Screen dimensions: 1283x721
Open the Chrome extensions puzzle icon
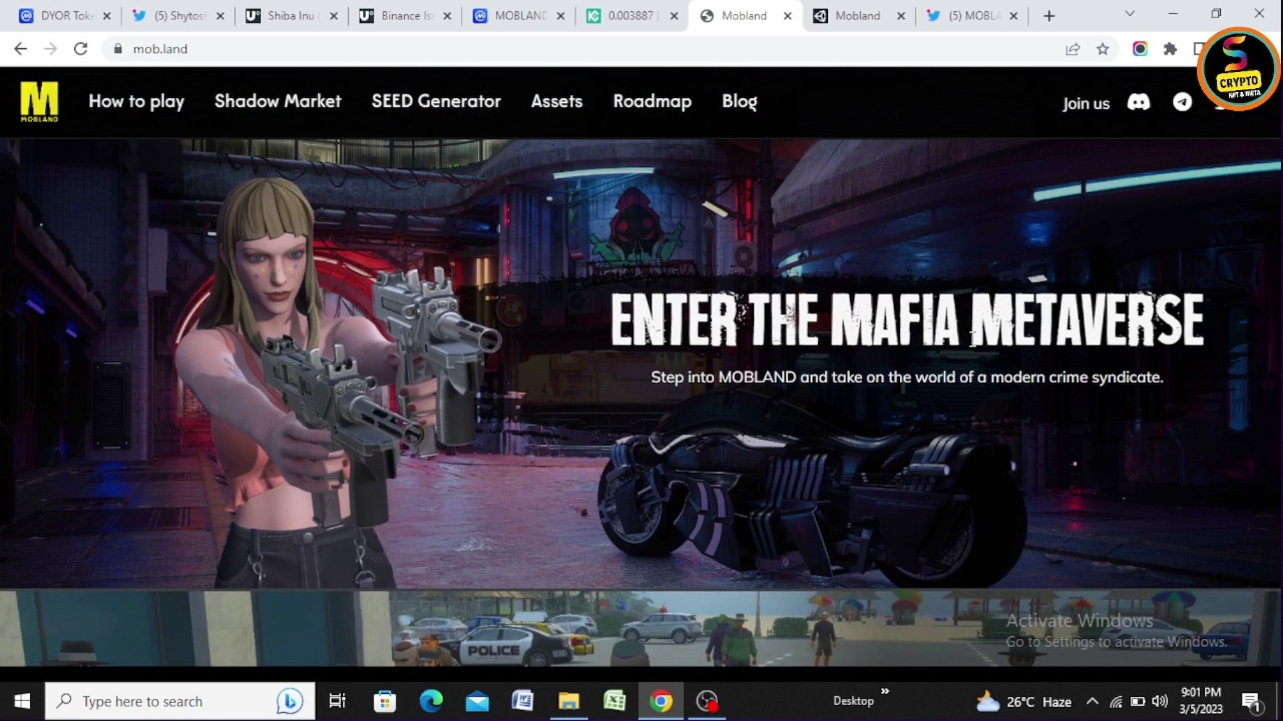coord(1169,49)
